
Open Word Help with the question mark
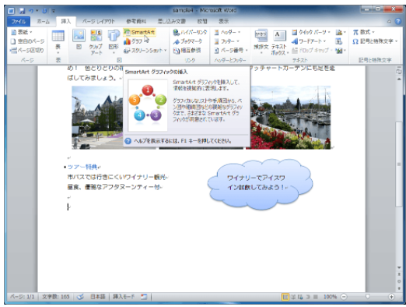(398, 21)
